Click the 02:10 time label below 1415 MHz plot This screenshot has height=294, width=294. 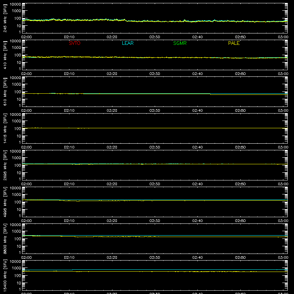[69, 147]
